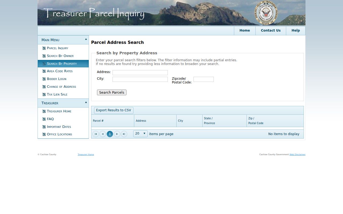The image size is (343, 214).
Task: Click the icon beside Tax Lien Sale
Action: tap(44, 94)
